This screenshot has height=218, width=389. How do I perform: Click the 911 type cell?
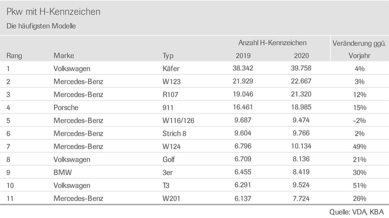click(x=168, y=107)
